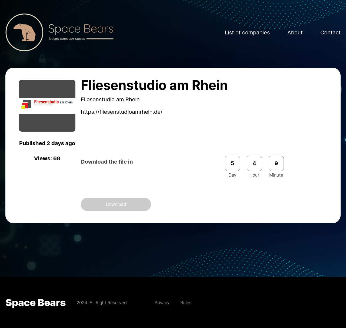Screen dimensions: 346x328
Task: Click the countdown box showing 9 Minutes
Action: tap(276, 163)
